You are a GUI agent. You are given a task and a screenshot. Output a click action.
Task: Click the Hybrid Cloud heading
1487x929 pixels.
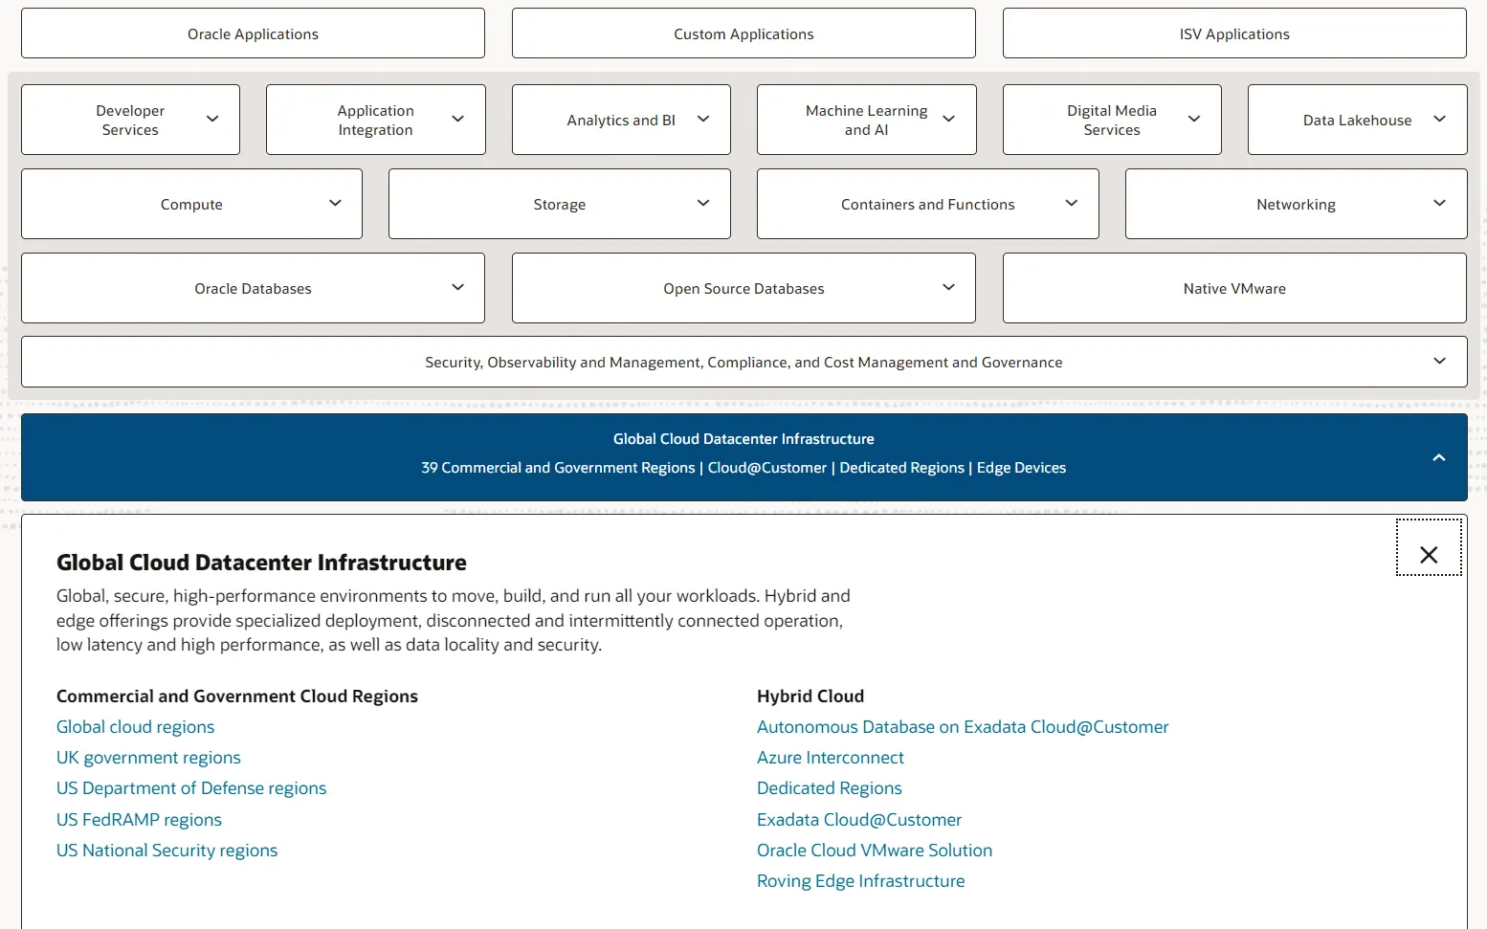click(x=810, y=697)
